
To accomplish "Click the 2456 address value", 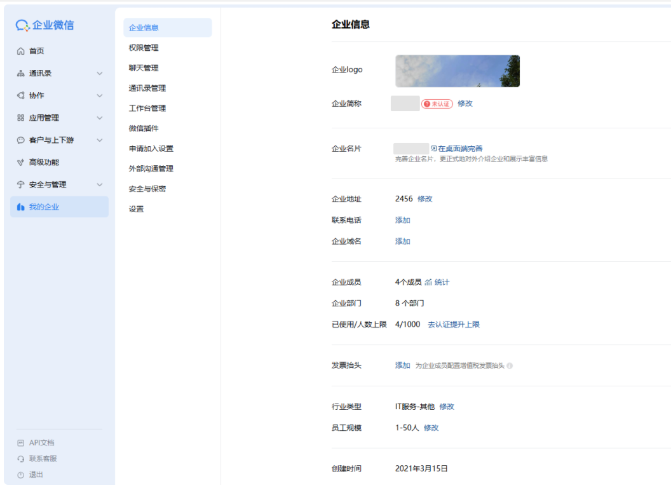I will 404,199.
